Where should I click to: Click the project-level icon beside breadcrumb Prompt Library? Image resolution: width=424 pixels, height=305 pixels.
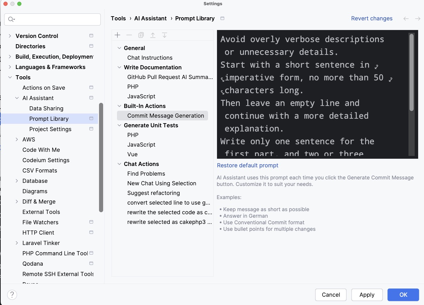[x=222, y=19]
